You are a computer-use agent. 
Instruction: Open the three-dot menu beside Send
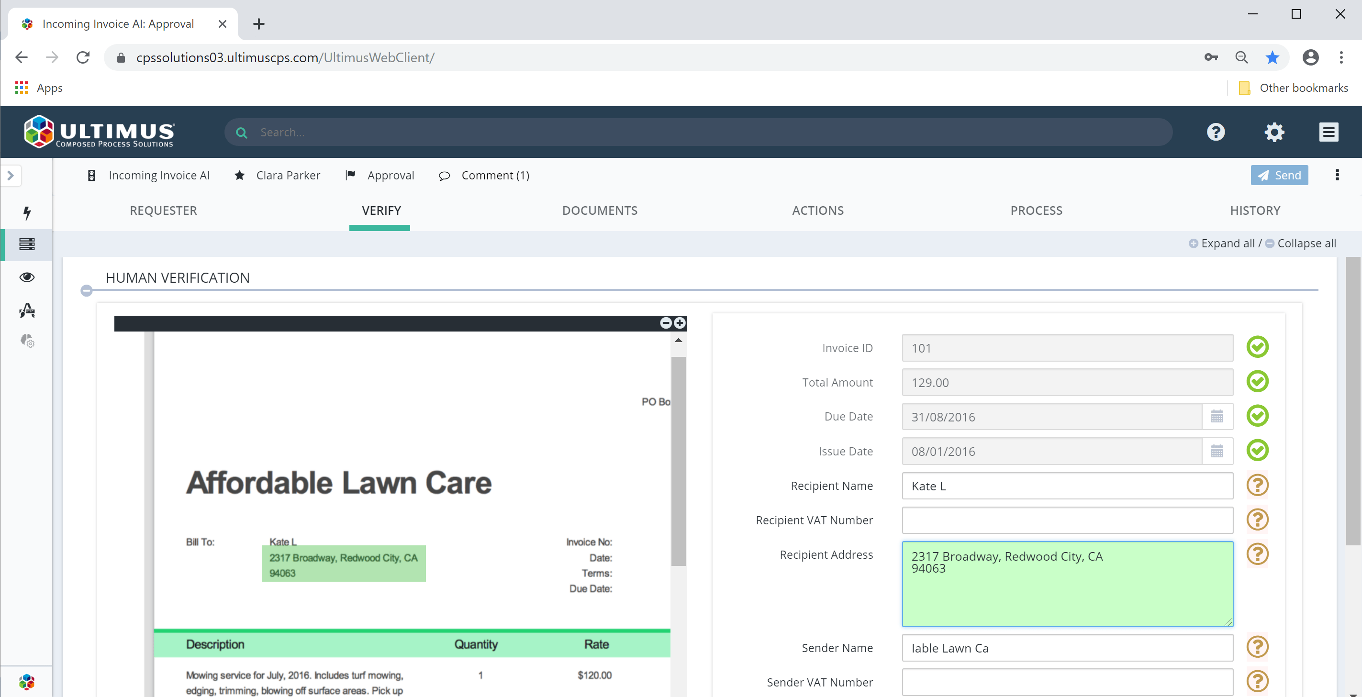(x=1337, y=175)
